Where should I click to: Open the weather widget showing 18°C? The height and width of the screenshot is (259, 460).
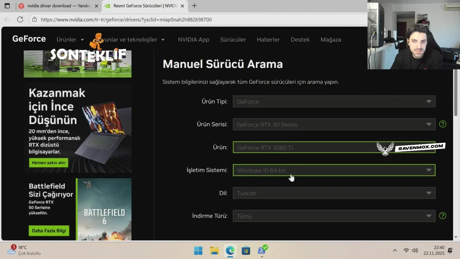click(24, 250)
